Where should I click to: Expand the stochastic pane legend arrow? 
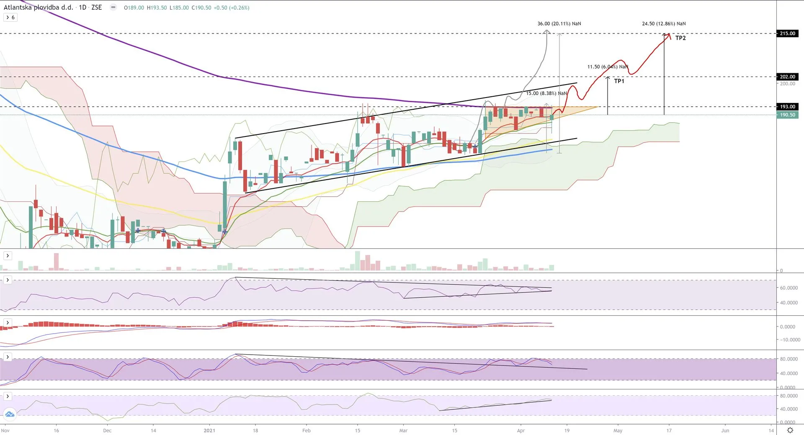[8, 357]
